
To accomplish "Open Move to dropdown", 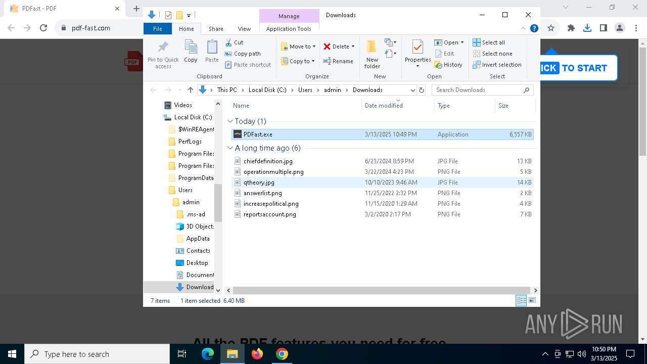I will click(298, 47).
